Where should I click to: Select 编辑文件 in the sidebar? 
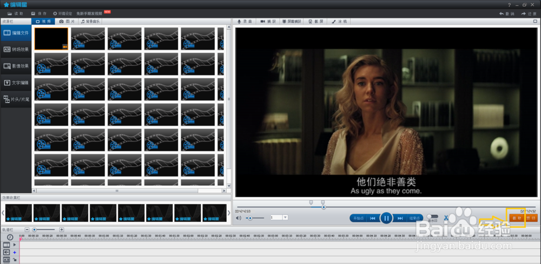(16, 33)
